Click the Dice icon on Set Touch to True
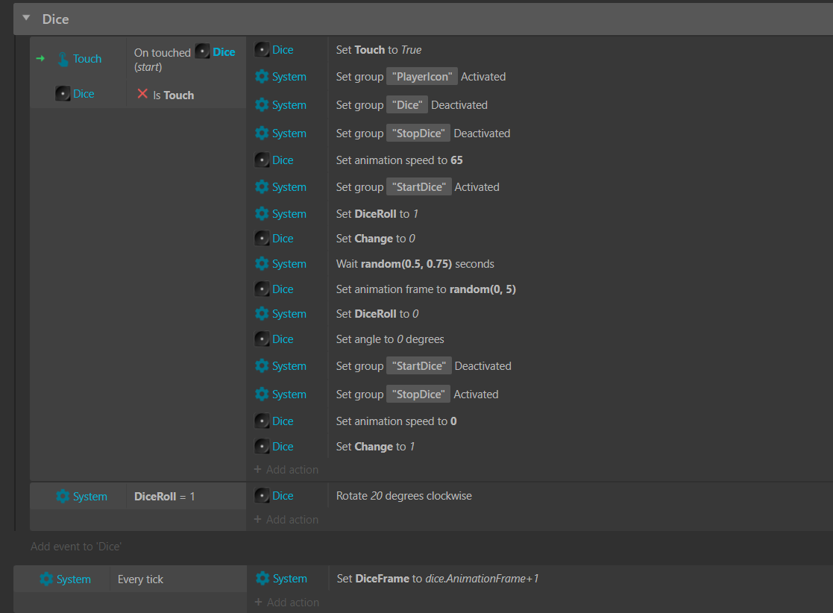 pyautogui.click(x=262, y=50)
